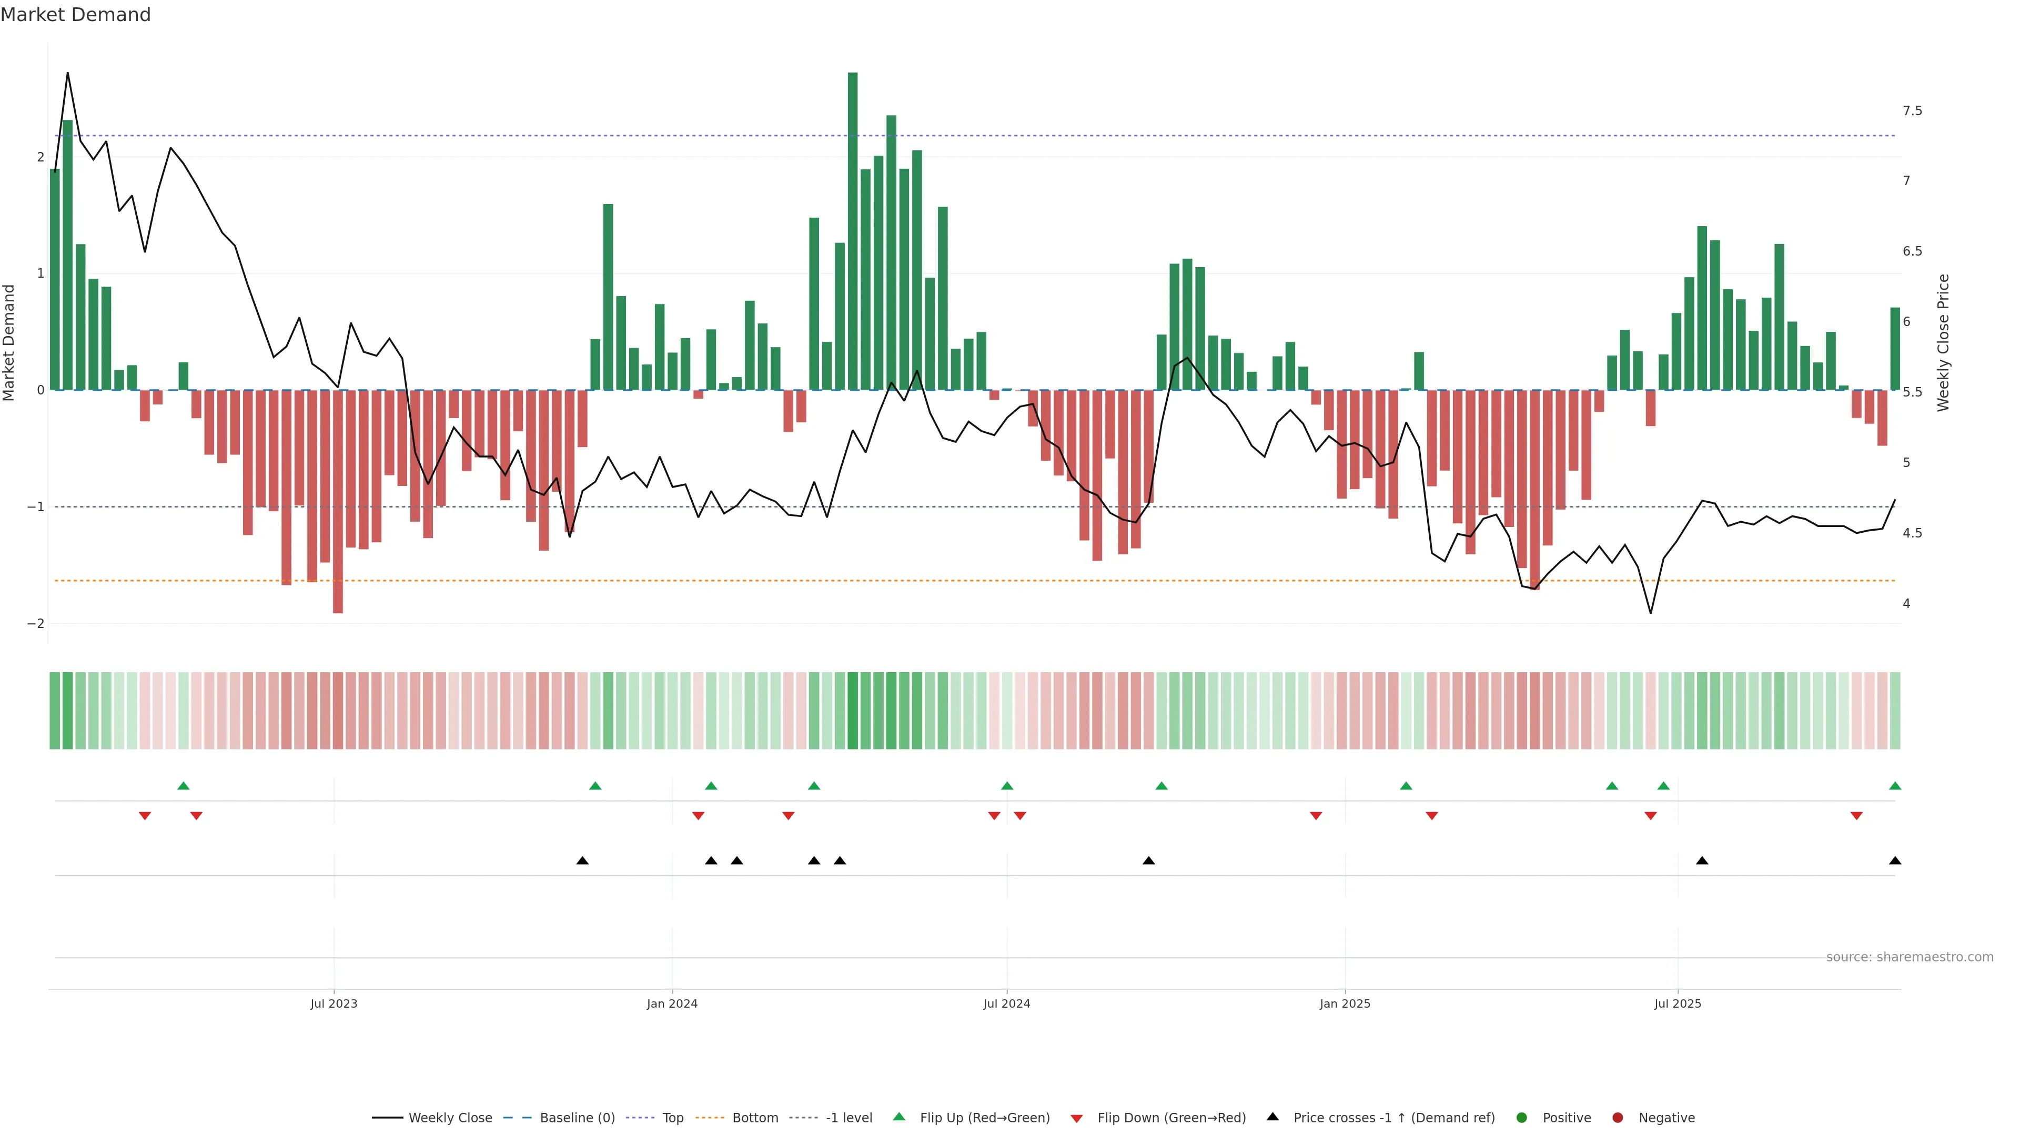The height and width of the screenshot is (1136, 2020).
Task: Toggle the Top dotted line legend entry
Action: 672,1118
